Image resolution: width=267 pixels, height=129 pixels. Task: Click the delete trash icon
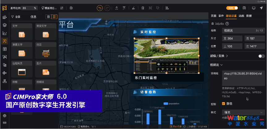[x=143, y=8]
